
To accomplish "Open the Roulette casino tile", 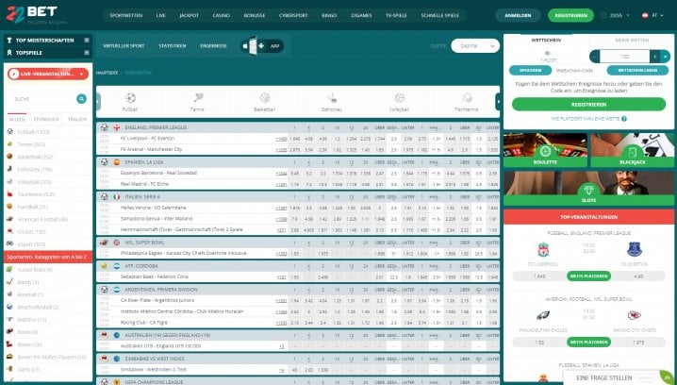I will [x=545, y=150].
